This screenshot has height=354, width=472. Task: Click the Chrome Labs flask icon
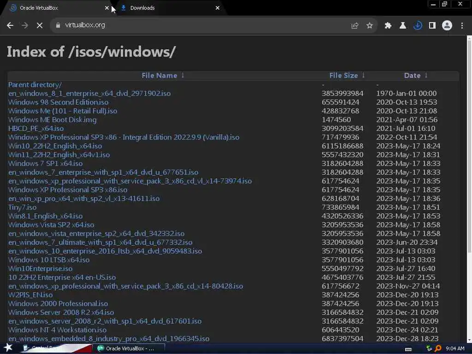[x=403, y=26]
